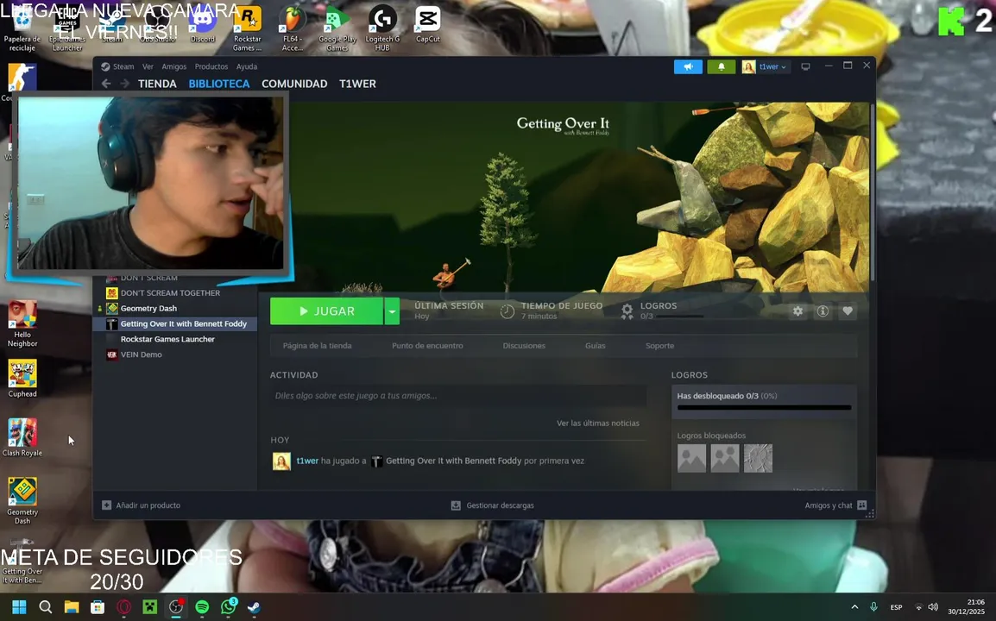Open Rockstar Games desktop shortcut
The image size is (996, 621).
(247, 28)
